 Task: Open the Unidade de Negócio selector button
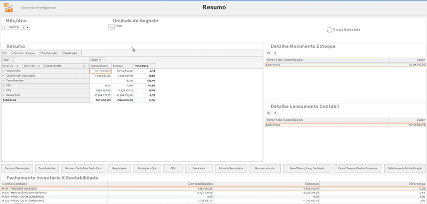[112, 27]
